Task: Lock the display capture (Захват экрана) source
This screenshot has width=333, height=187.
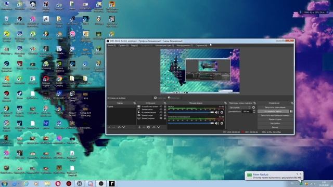Action: click(x=165, y=118)
